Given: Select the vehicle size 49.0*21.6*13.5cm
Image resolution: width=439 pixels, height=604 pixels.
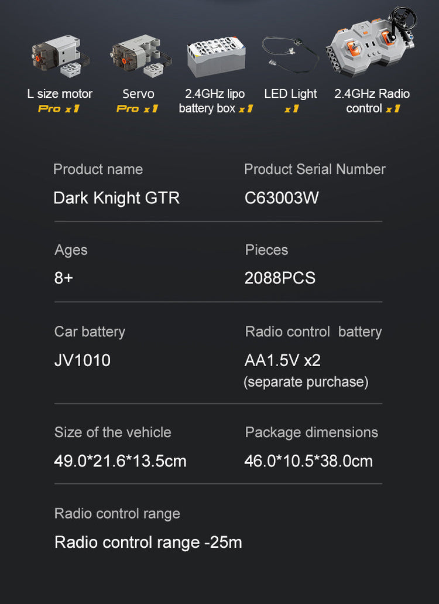Looking at the screenshot, I should 120,461.
